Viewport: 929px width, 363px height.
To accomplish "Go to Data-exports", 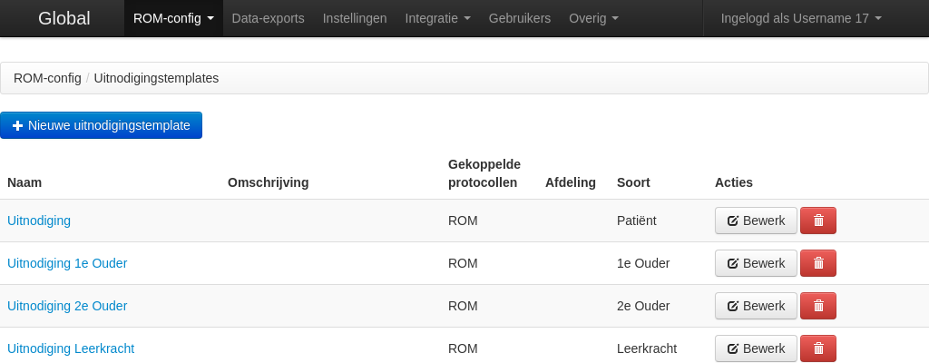I will (x=268, y=18).
